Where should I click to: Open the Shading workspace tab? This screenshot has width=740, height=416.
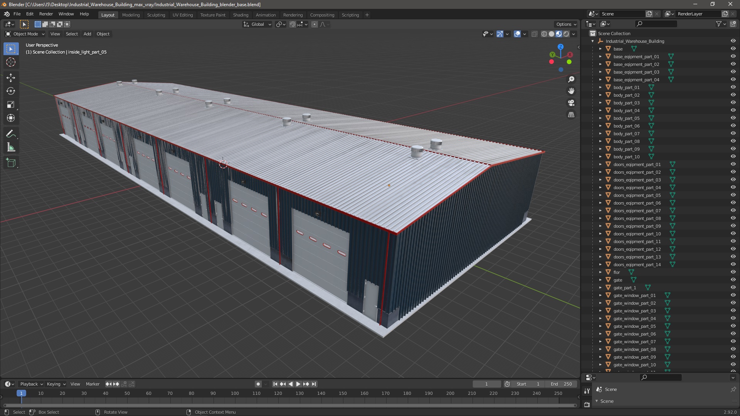(240, 15)
